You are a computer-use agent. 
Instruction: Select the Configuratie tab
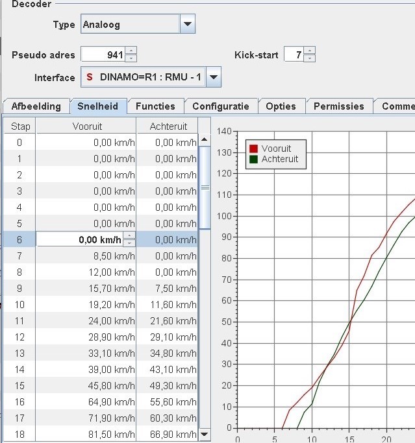[x=221, y=106]
